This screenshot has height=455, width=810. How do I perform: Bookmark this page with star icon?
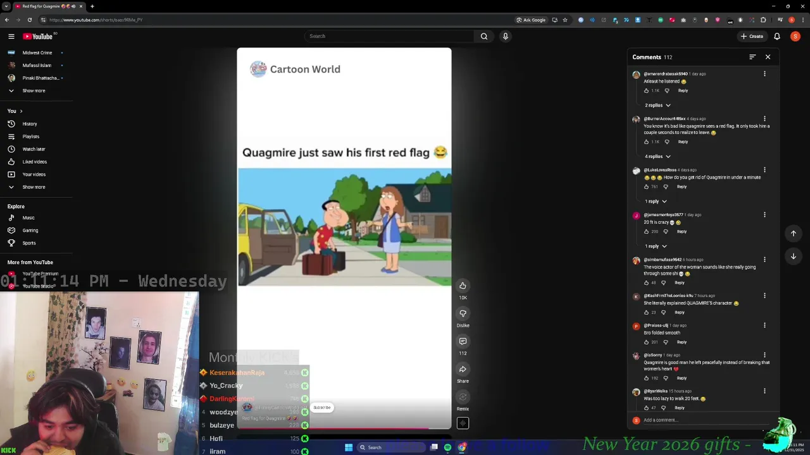pyautogui.click(x=565, y=20)
